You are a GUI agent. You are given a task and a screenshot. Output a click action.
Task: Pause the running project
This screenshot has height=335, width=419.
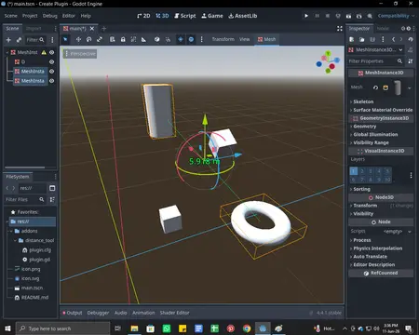point(317,16)
